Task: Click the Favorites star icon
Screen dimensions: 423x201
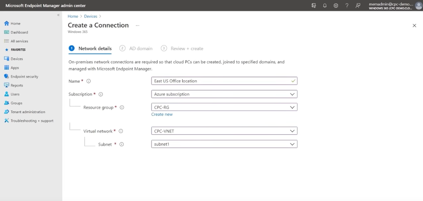Action: pyautogui.click(x=7, y=50)
